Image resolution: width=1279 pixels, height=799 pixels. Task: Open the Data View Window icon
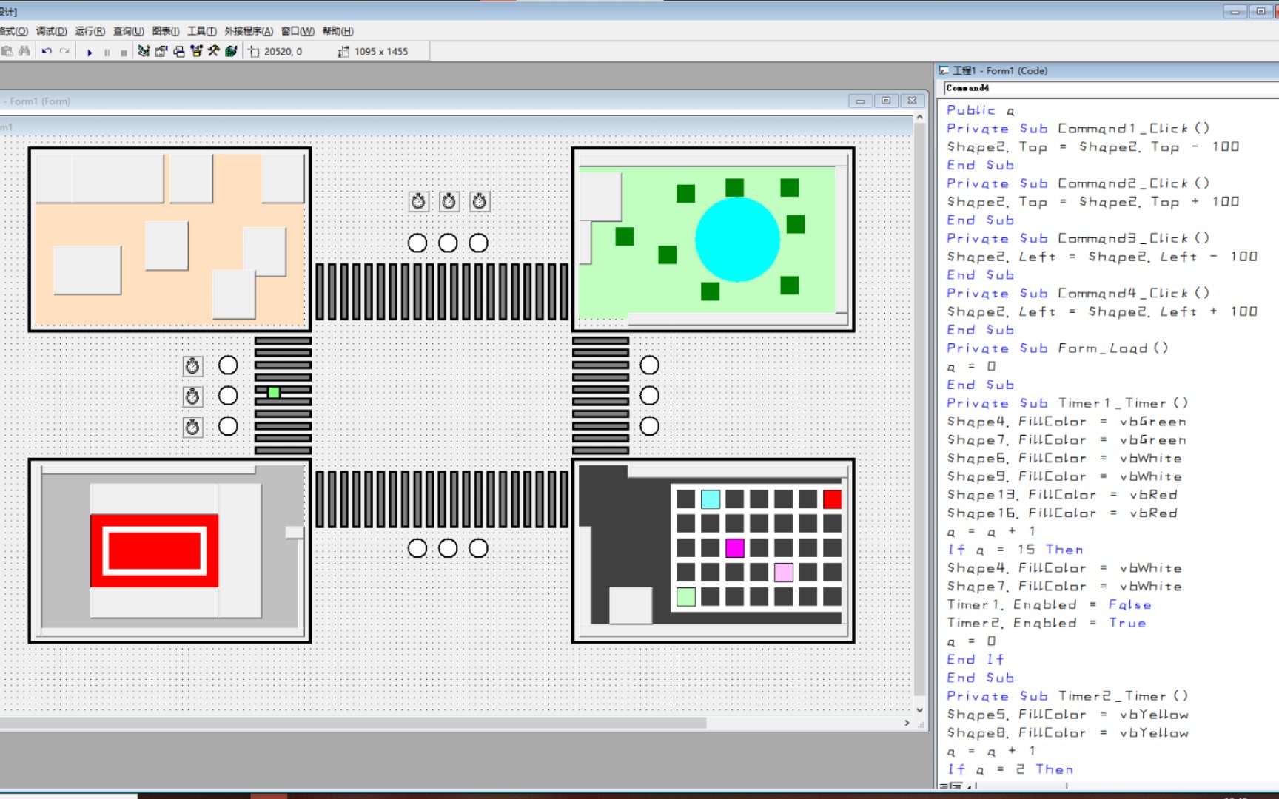tap(231, 51)
